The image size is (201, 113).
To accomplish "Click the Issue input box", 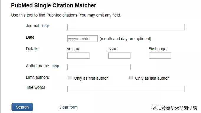I will click(x=119, y=55).
